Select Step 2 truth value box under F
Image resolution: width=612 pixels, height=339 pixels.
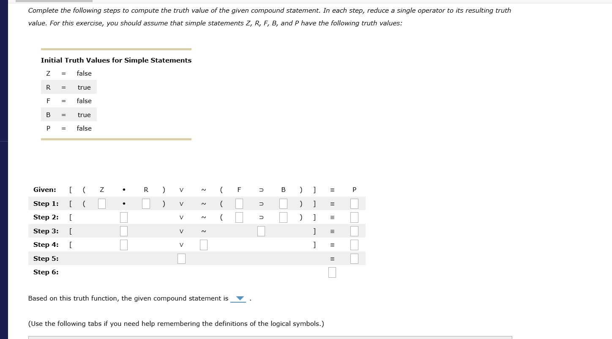(239, 217)
